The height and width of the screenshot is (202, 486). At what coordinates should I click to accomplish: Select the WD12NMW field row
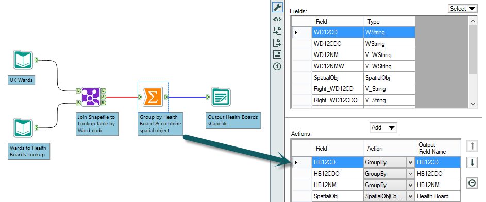tap(354, 66)
